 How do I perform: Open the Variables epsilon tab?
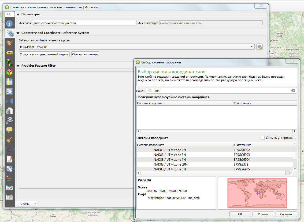(10, 149)
